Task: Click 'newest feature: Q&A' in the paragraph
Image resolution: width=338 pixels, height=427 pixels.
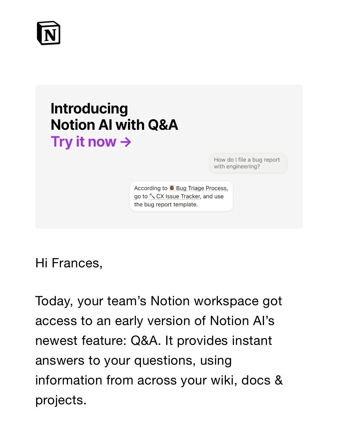Action: [x=96, y=341]
